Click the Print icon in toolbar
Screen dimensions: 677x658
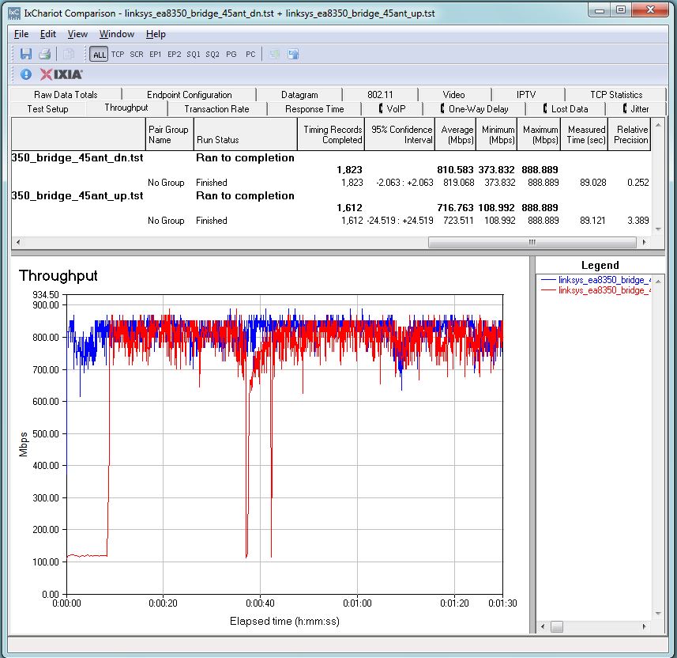[45, 54]
